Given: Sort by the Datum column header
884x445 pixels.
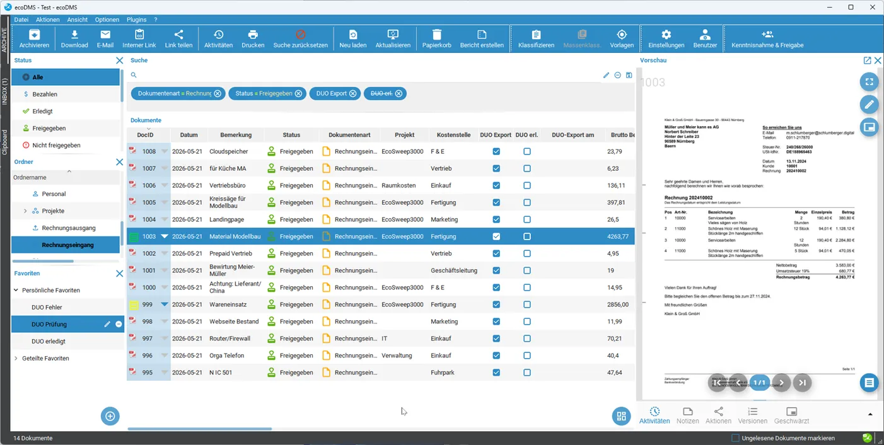Looking at the screenshot, I should [x=189, y=135].
